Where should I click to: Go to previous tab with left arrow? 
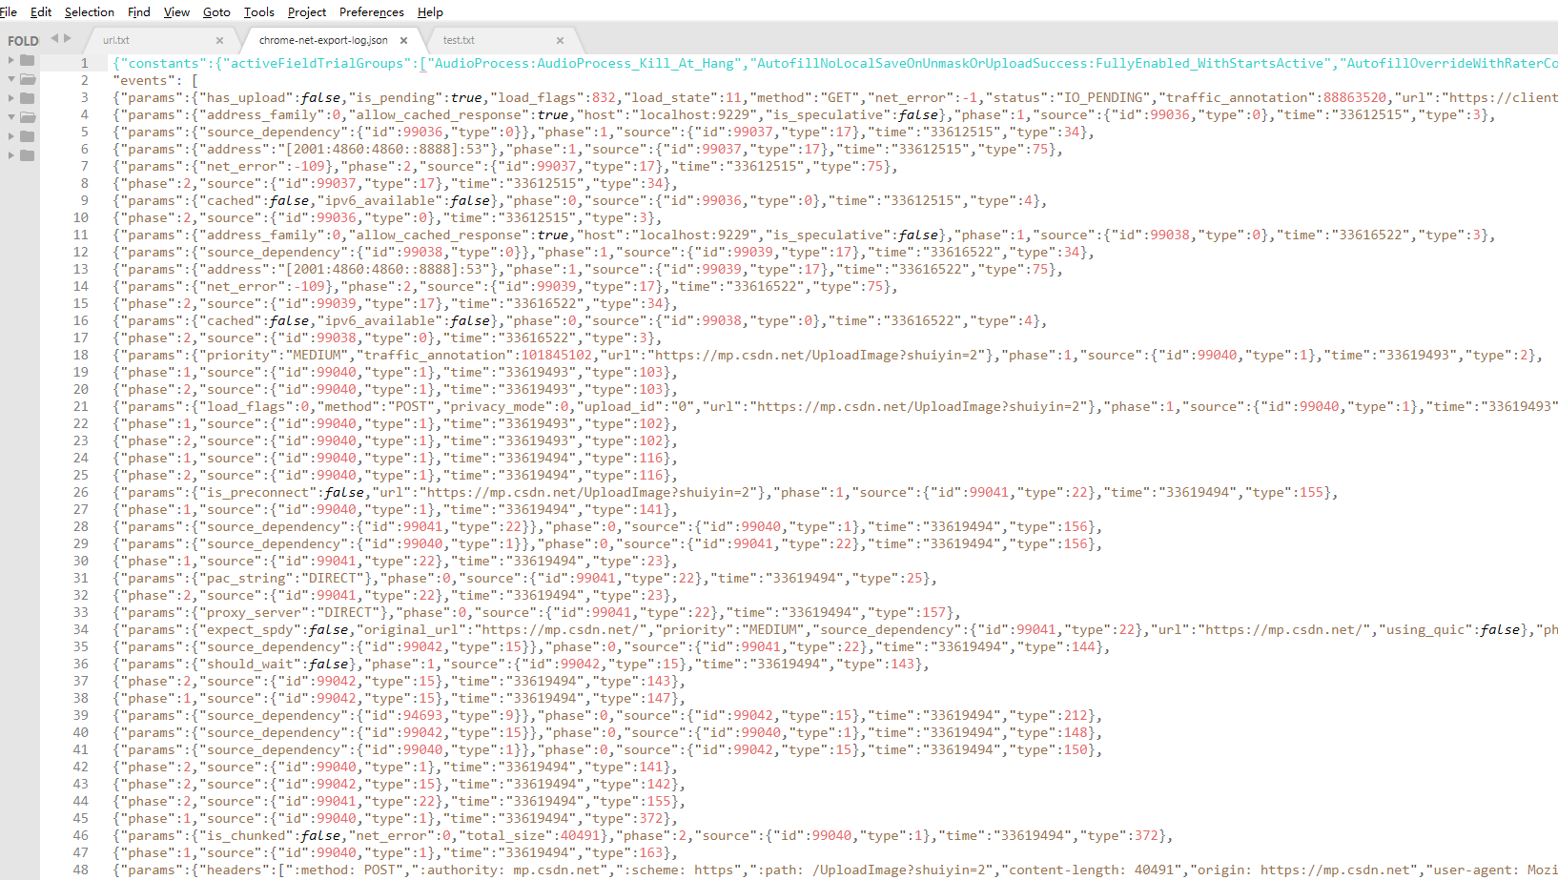(54, 38)
